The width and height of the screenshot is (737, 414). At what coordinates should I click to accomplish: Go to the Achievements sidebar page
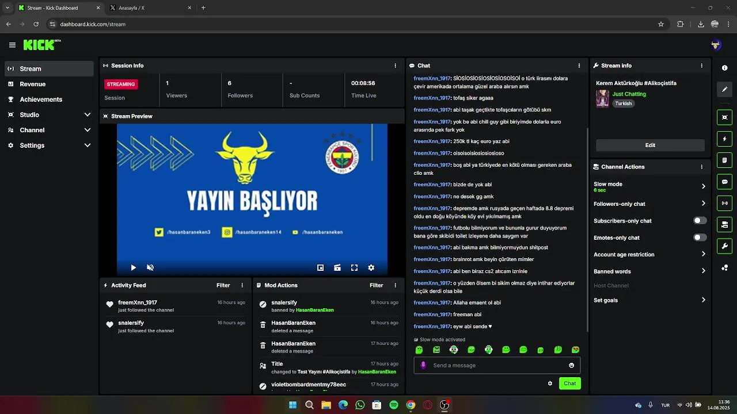click(49, 99)
